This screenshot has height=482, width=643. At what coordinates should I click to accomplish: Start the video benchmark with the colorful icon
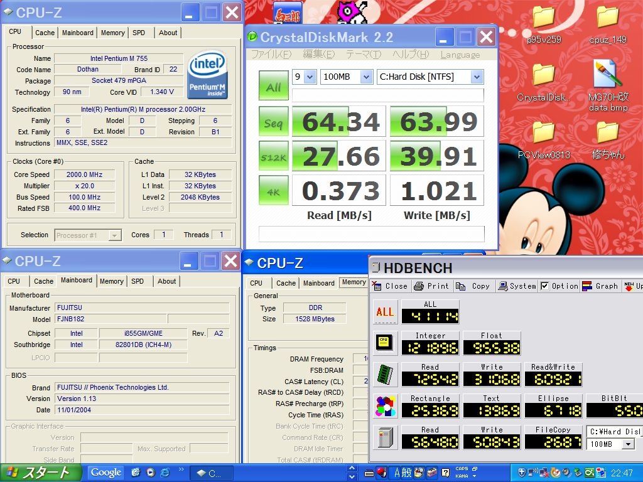(385, 406)
